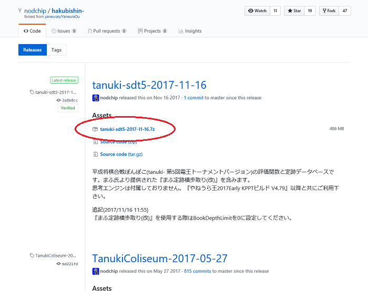Click the commit icon beside bd221fd
Image resolution: width=368 pixels, height=291 pixels.
point(58,264)
